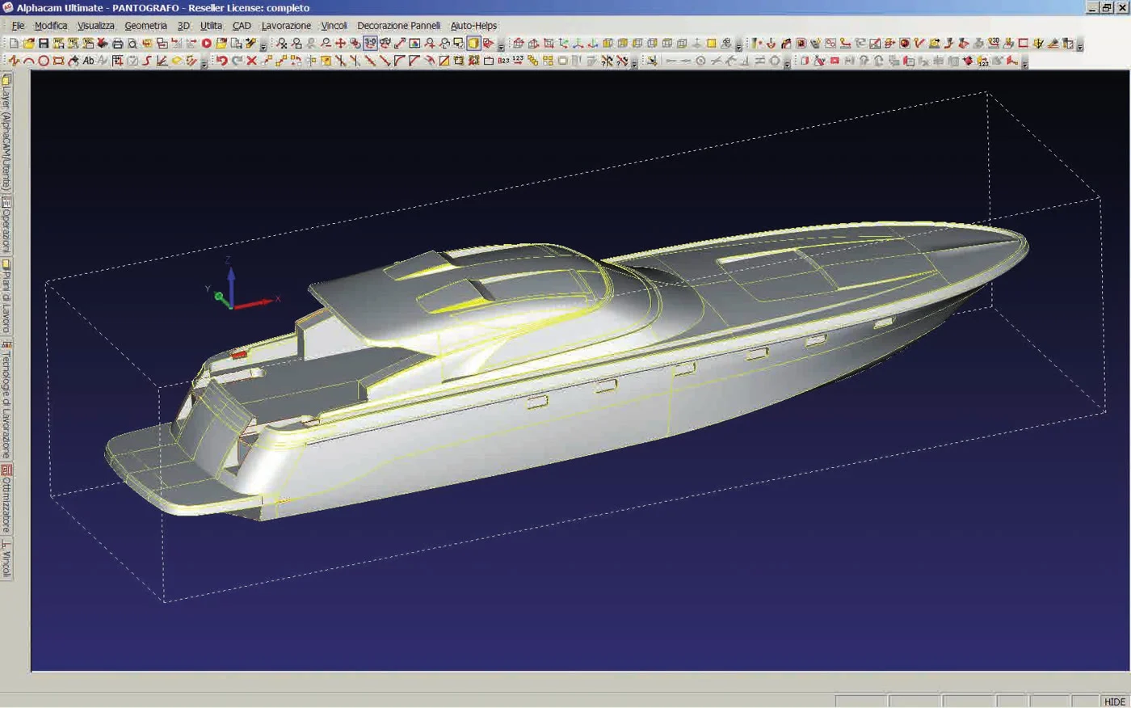Select the Rectangle geometry tool
The width and height of the screenshot is (1131, 708).
tap(58, 61)
